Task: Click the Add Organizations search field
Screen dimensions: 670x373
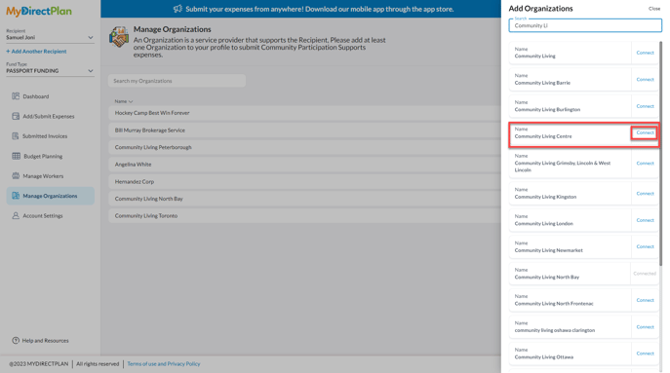Action: (585, 25)
